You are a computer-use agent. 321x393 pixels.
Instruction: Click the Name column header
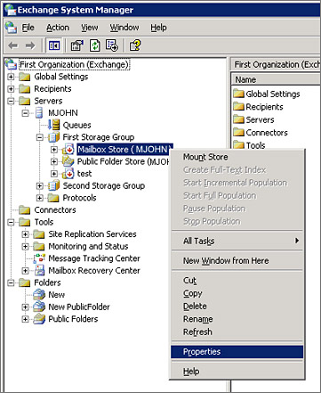pyautogui.click(x=276, y=79)
